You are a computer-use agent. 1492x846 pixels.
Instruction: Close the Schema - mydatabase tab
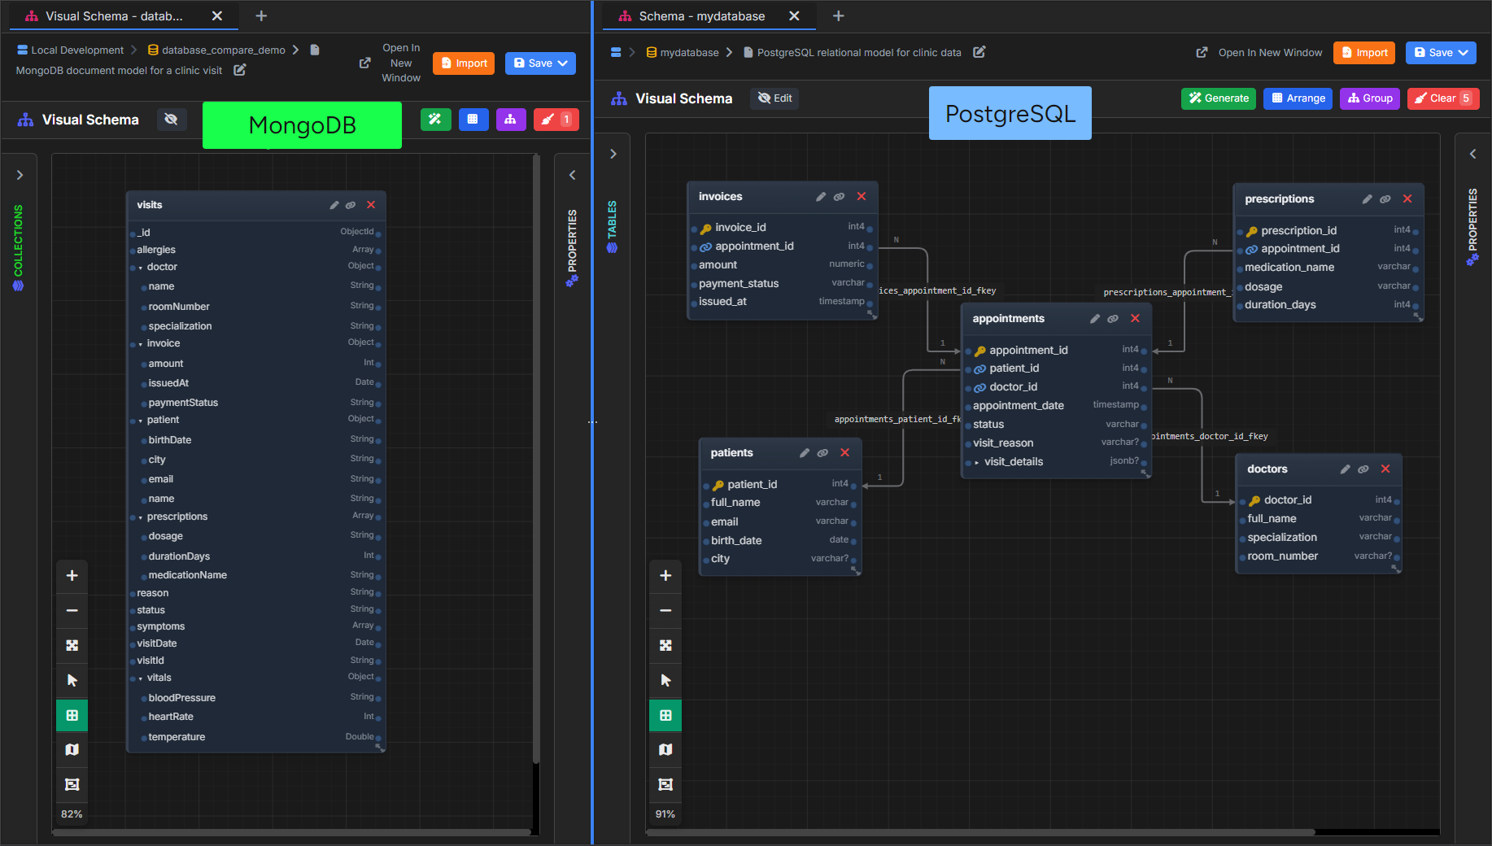coord(795,16)
